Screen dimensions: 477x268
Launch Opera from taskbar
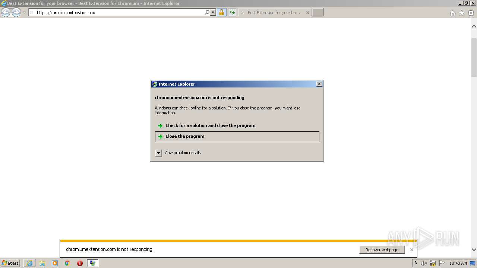tap(80, 263)
